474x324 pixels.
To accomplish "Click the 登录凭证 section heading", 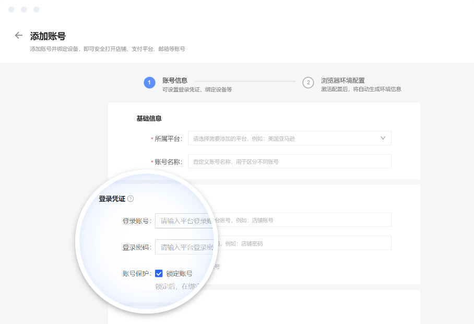I will 112,199.
